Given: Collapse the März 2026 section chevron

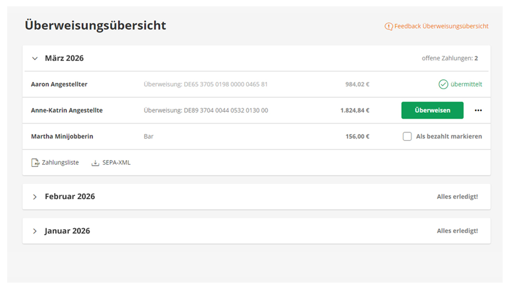Looking at the screenshot, I should pyautogui.click(x=35, y=58).
